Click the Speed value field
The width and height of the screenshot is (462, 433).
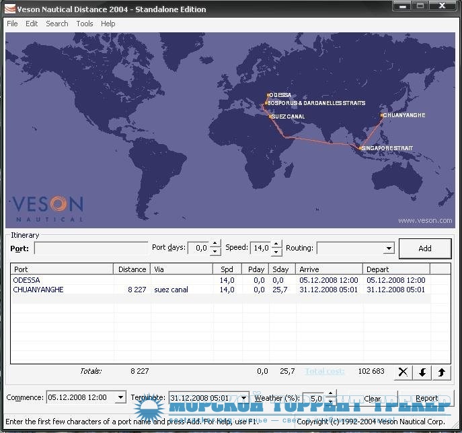[261, 248]
